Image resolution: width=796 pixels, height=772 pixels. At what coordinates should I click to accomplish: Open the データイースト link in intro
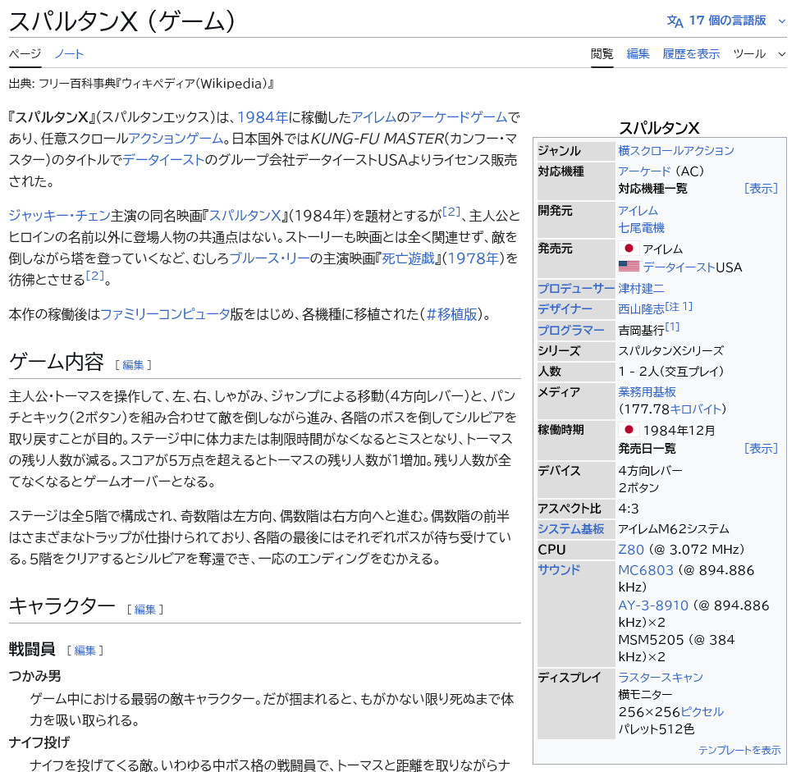click(x=163, y=160)
